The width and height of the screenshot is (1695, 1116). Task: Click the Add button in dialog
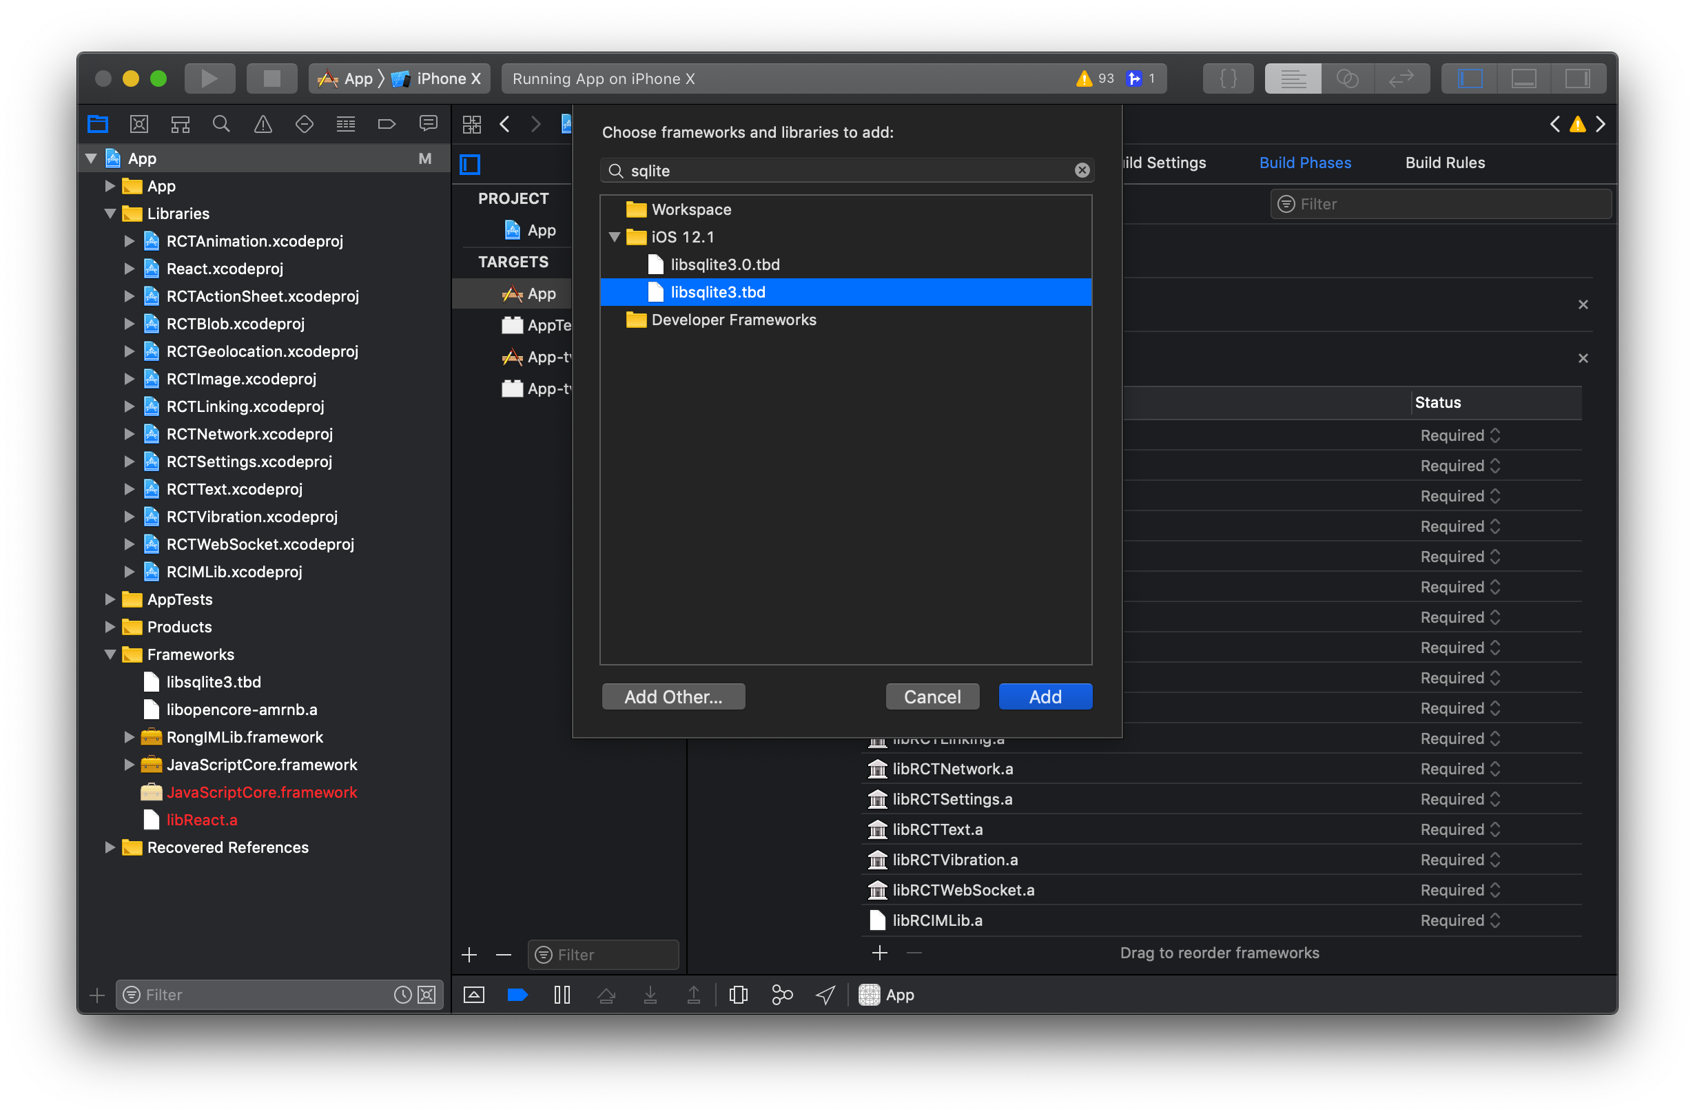(1045, 696)
